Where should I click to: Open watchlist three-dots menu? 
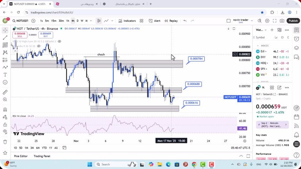coord(287,30)
